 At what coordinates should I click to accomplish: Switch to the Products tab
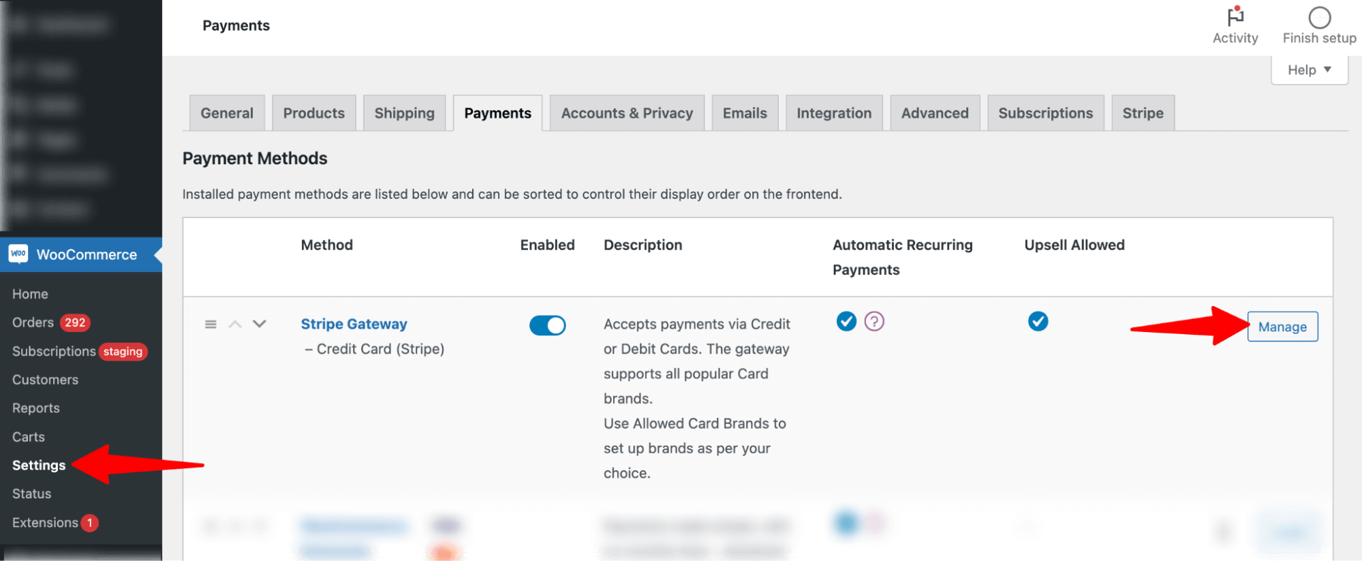click(x=314, y=113)
